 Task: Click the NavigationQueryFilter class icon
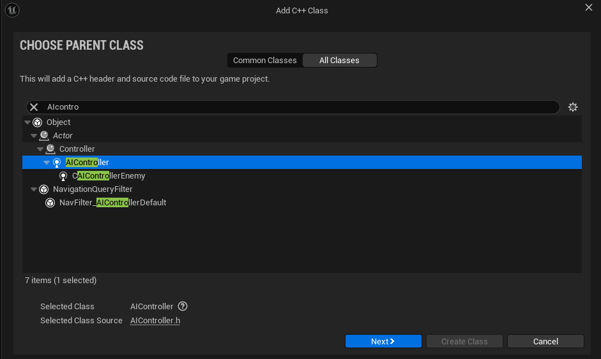(x=44, y=189)
